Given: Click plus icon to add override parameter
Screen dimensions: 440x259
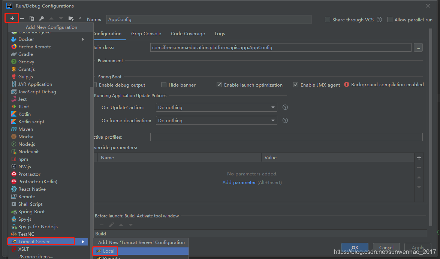Looking at the screenshot, I should (x=419, y=158).
